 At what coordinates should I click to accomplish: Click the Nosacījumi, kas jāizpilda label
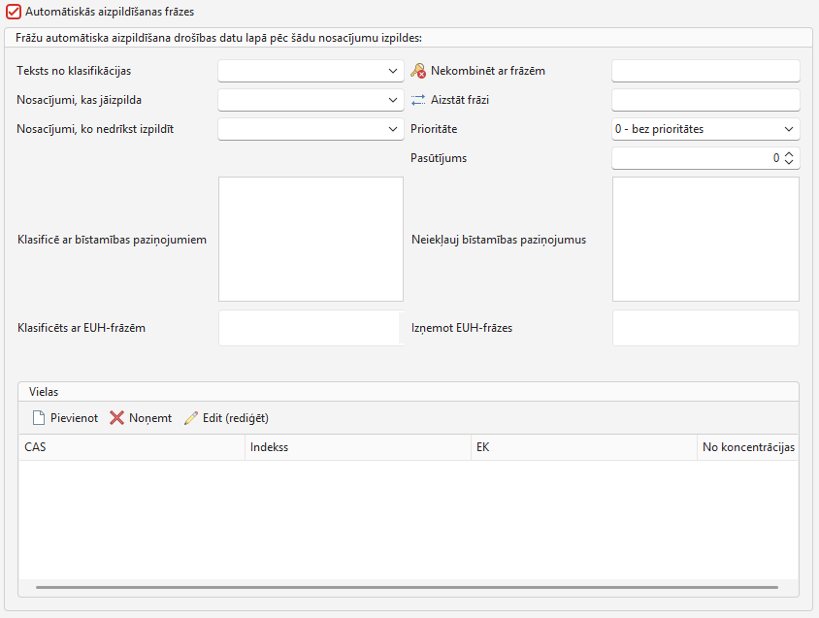[x=79, y=100]
